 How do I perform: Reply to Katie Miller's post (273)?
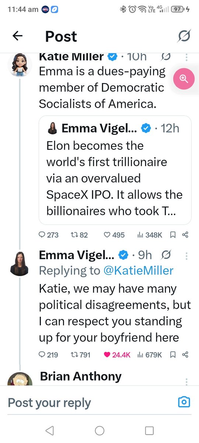click(48, 235)
